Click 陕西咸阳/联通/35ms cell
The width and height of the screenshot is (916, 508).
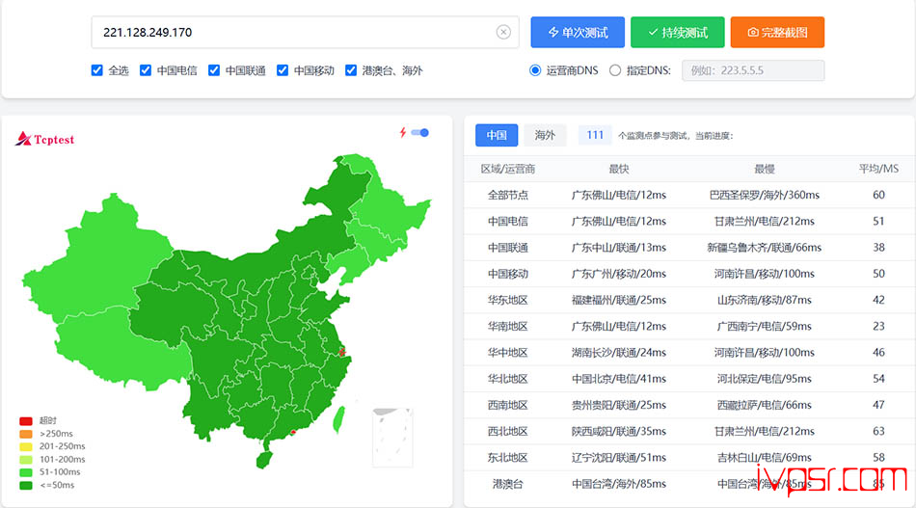tap(619, 432)
